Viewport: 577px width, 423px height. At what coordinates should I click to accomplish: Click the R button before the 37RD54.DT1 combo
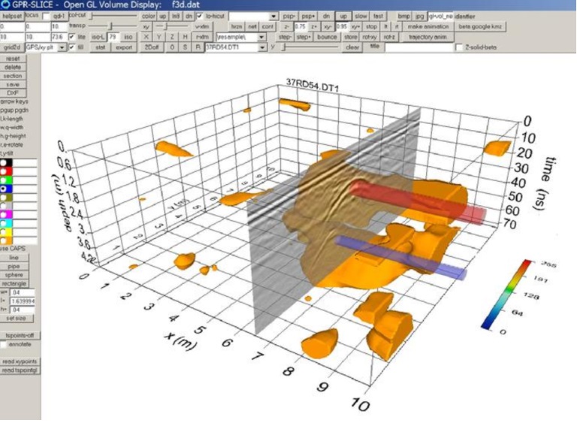[198, 47]
